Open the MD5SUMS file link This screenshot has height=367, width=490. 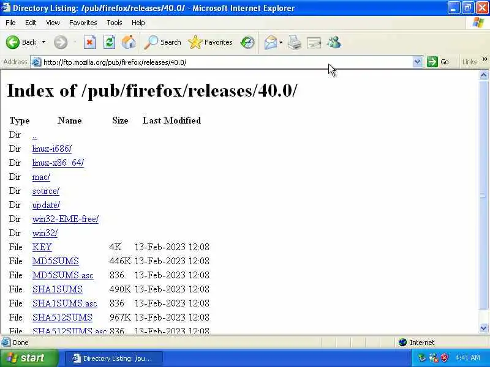[56, 261]
